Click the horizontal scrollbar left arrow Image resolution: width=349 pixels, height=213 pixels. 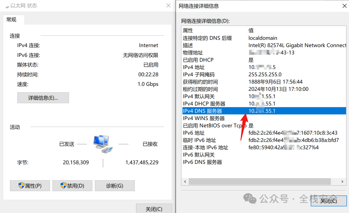click(x=185, y=181)
